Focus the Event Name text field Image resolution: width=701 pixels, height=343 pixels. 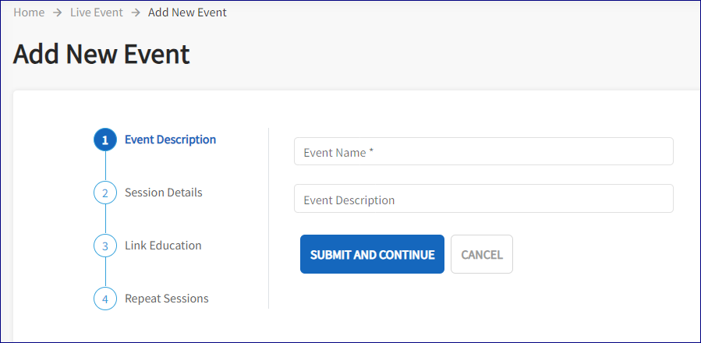pyautogui.click(x=483, y=152)
